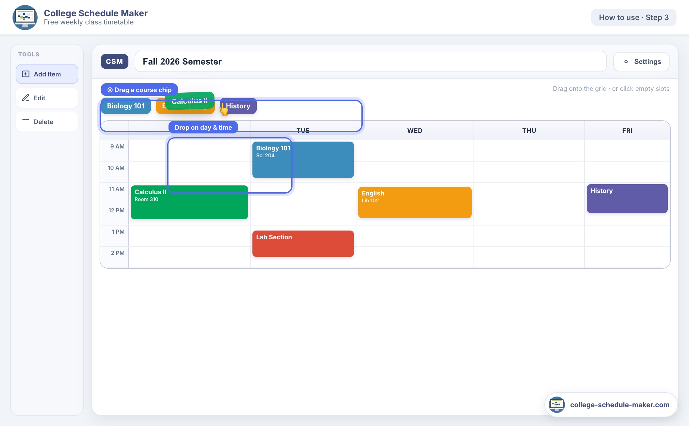Click the pencil icon next to Edit
The width and height of the screenshot is (689, 426).
pos(26,98)
